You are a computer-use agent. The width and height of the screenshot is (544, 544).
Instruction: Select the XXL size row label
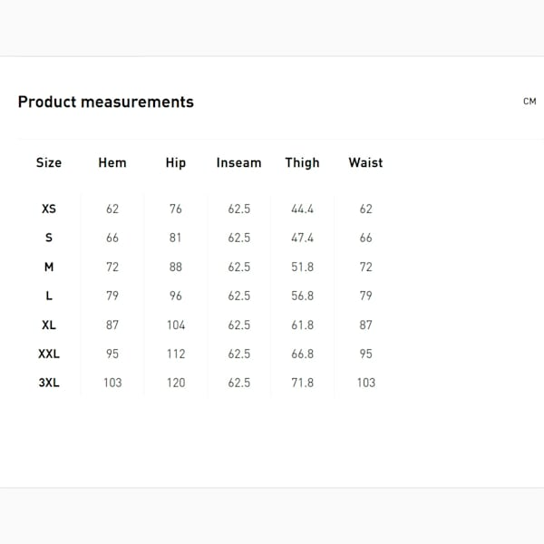(49, 354)
